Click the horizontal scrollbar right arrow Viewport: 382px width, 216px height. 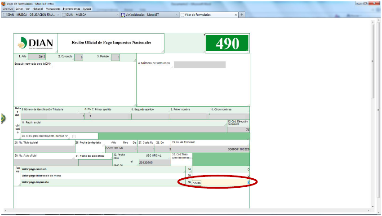(369, 211)
